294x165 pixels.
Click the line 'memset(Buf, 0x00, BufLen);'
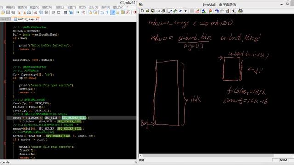click(34, 60)
